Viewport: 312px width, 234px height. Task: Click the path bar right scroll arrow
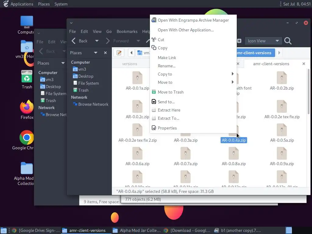point(279,53)
